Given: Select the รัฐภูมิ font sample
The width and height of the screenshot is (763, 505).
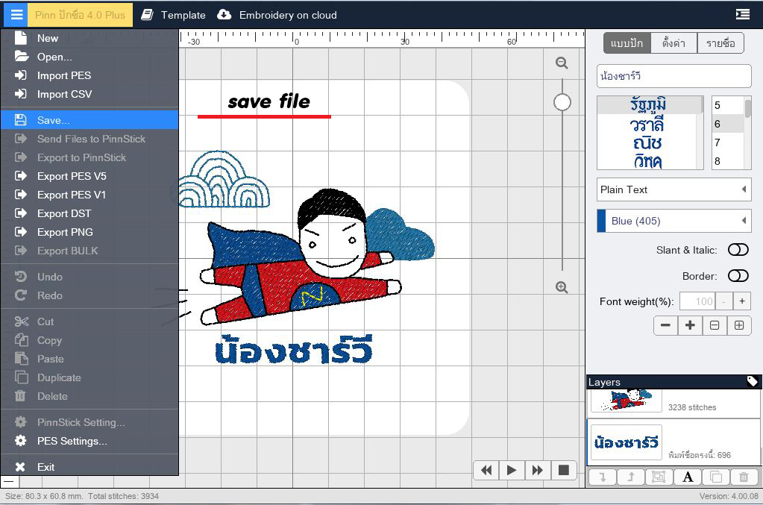Looking at the screenshot, I should click(648, 104).
